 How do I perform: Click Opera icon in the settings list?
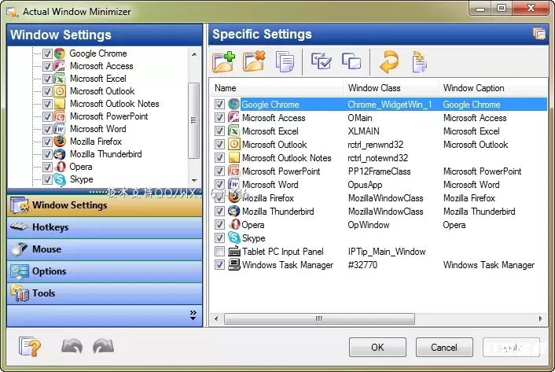tap(234, 224)
